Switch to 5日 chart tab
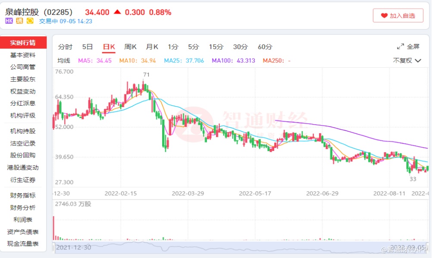 [x=88, y=47]
